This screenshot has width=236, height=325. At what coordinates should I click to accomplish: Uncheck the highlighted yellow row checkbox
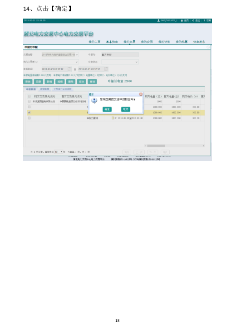[x=29, y=112]
